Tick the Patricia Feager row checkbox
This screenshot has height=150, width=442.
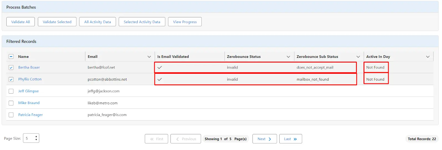pyautogui.click(x=11, y=115)
